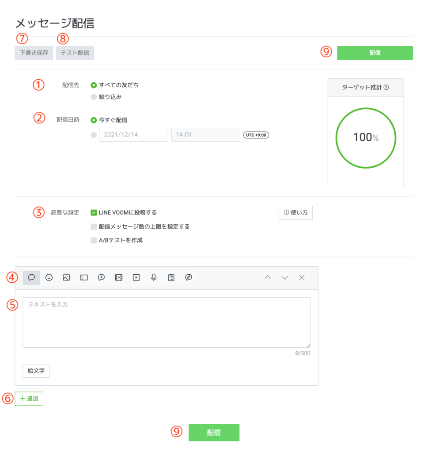Click the ＋追加 button
This screenshot has width=424, height=453.
point(29,399)
